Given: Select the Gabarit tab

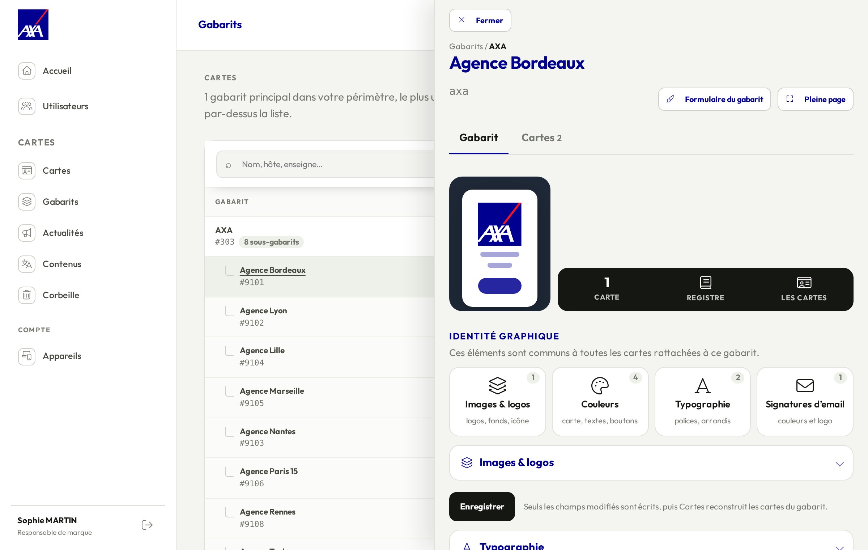Looking at the screenshot, I should pos(478,138).
